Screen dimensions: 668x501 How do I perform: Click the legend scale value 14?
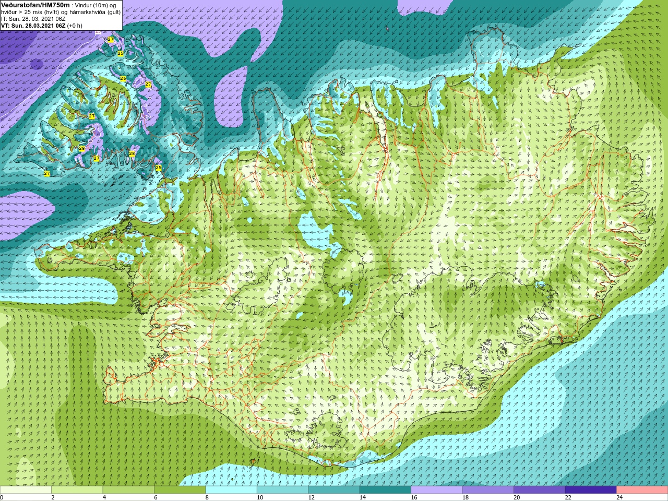pos(362,498)
